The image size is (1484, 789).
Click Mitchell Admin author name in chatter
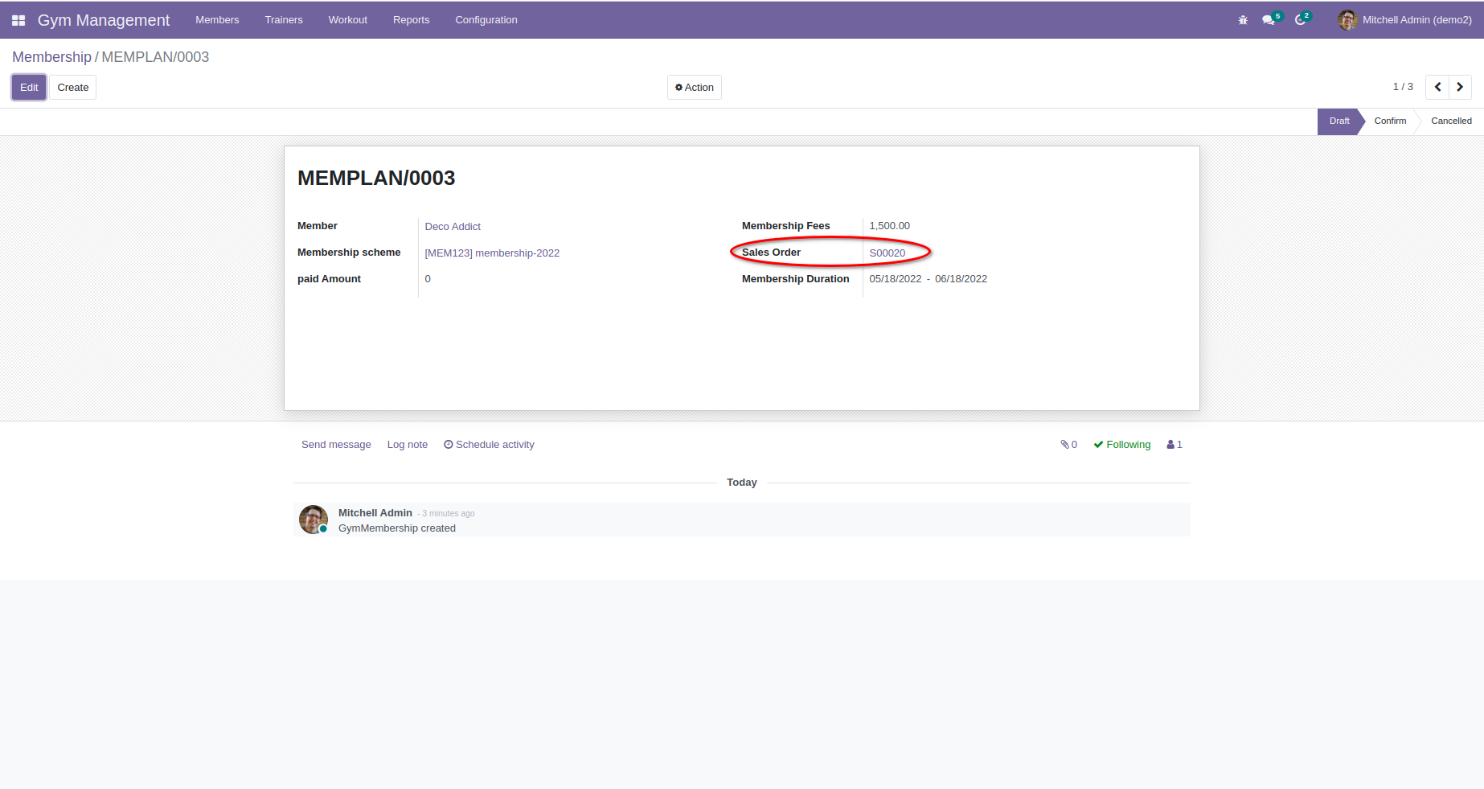[375, 513]
